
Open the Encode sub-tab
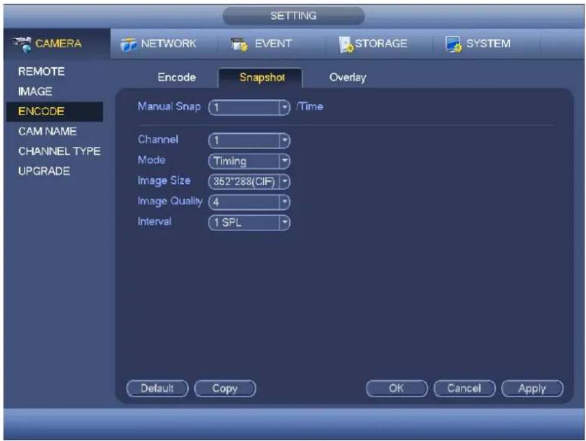176,77
